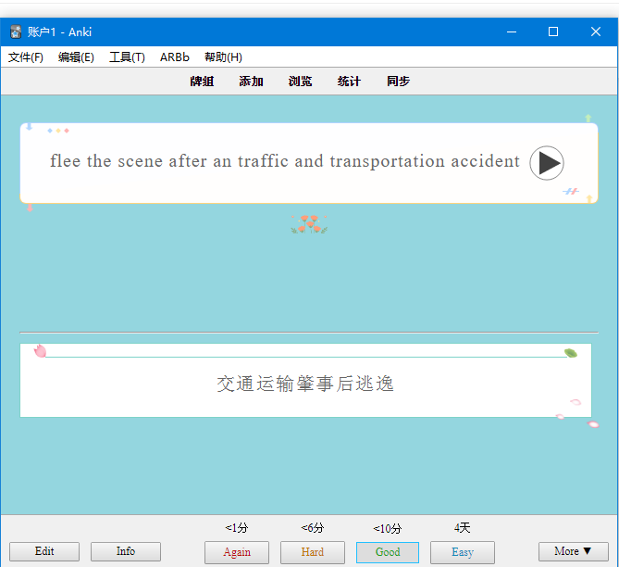This screenshot has width=619, height=567.
Task: Click the <6分 interval label
Action: (x=312, y=528)
